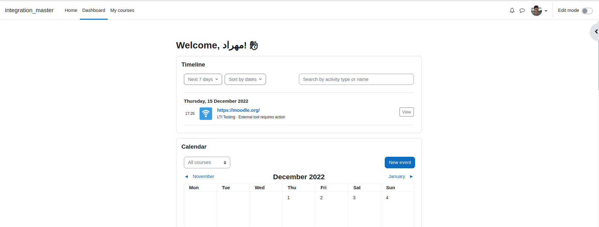Open the https://moodle.org/ link

(238, 110)
